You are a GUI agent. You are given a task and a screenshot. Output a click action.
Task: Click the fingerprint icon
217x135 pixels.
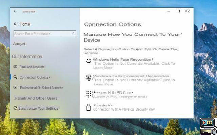(x=88, y=78)
